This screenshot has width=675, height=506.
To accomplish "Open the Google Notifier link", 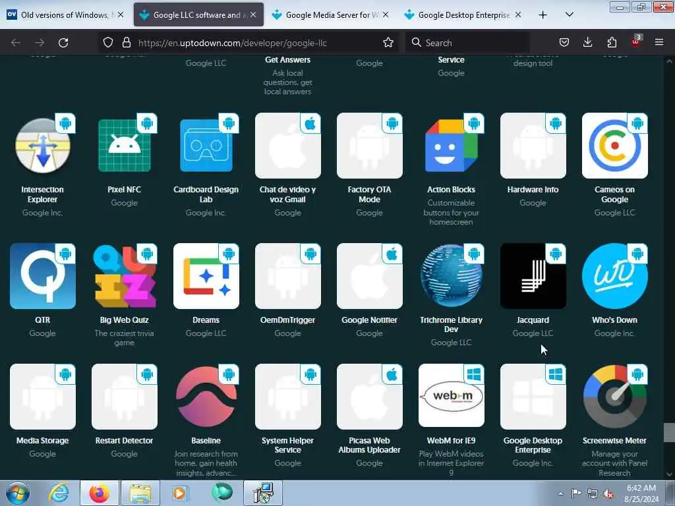I will click(369, 320).
